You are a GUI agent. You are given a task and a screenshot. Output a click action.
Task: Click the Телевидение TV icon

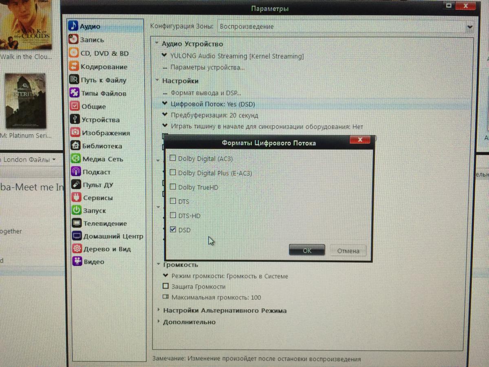[77, 223]
